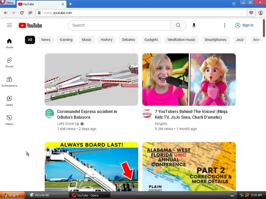Click the Kingero channel avatar
266x199 pixels.
pyautogui.click(x=147, y=113)
